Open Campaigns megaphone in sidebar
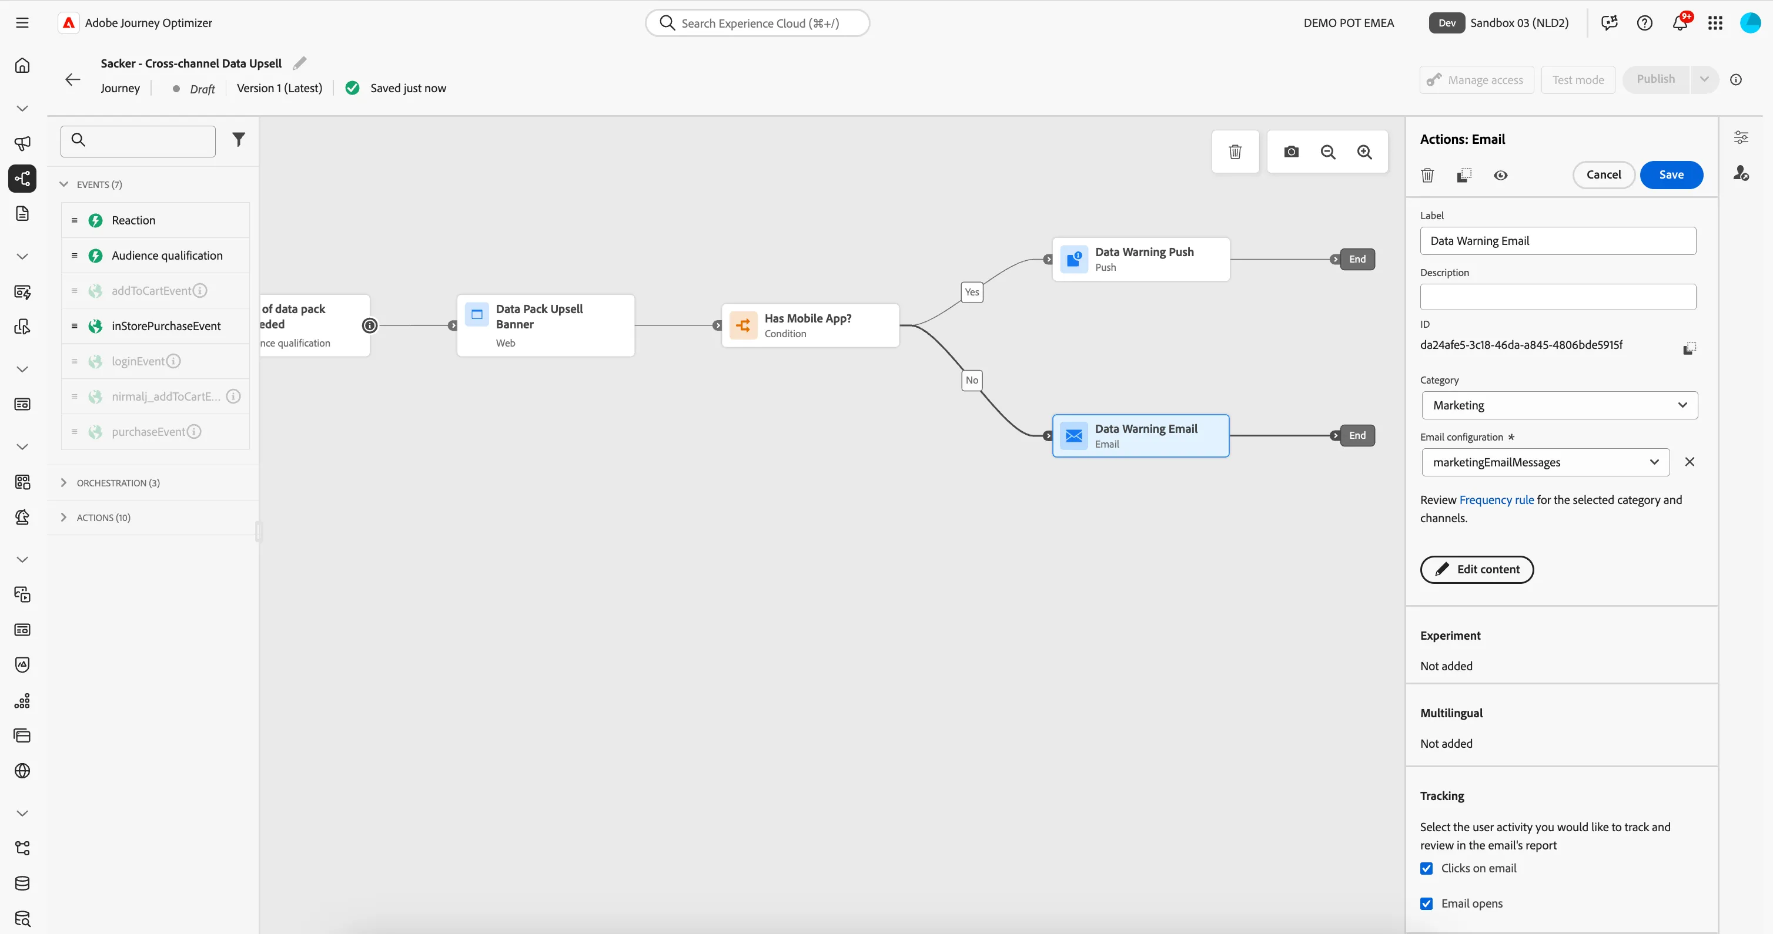The height and width of the screenshot is (934, 1773). pyautogui.click(x=22, y=143)
